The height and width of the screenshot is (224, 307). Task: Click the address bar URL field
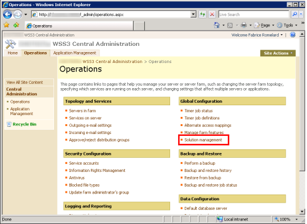(111, 15)
